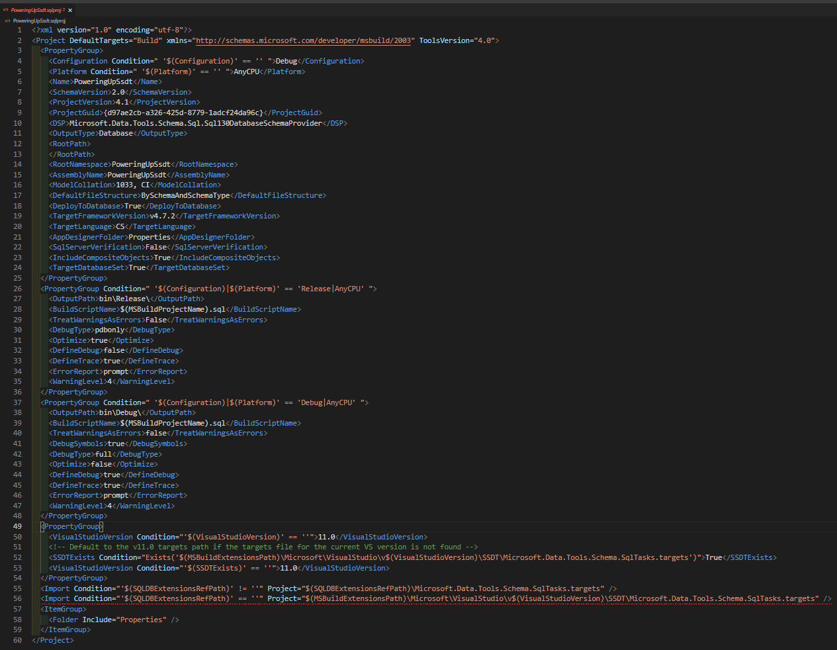837x650 pixels.
Task: Click the DebugType value pdbonly
Action: point(110,330)
